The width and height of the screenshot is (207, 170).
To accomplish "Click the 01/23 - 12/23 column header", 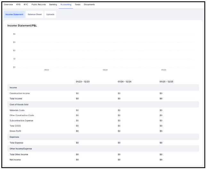I will point(83,81).
